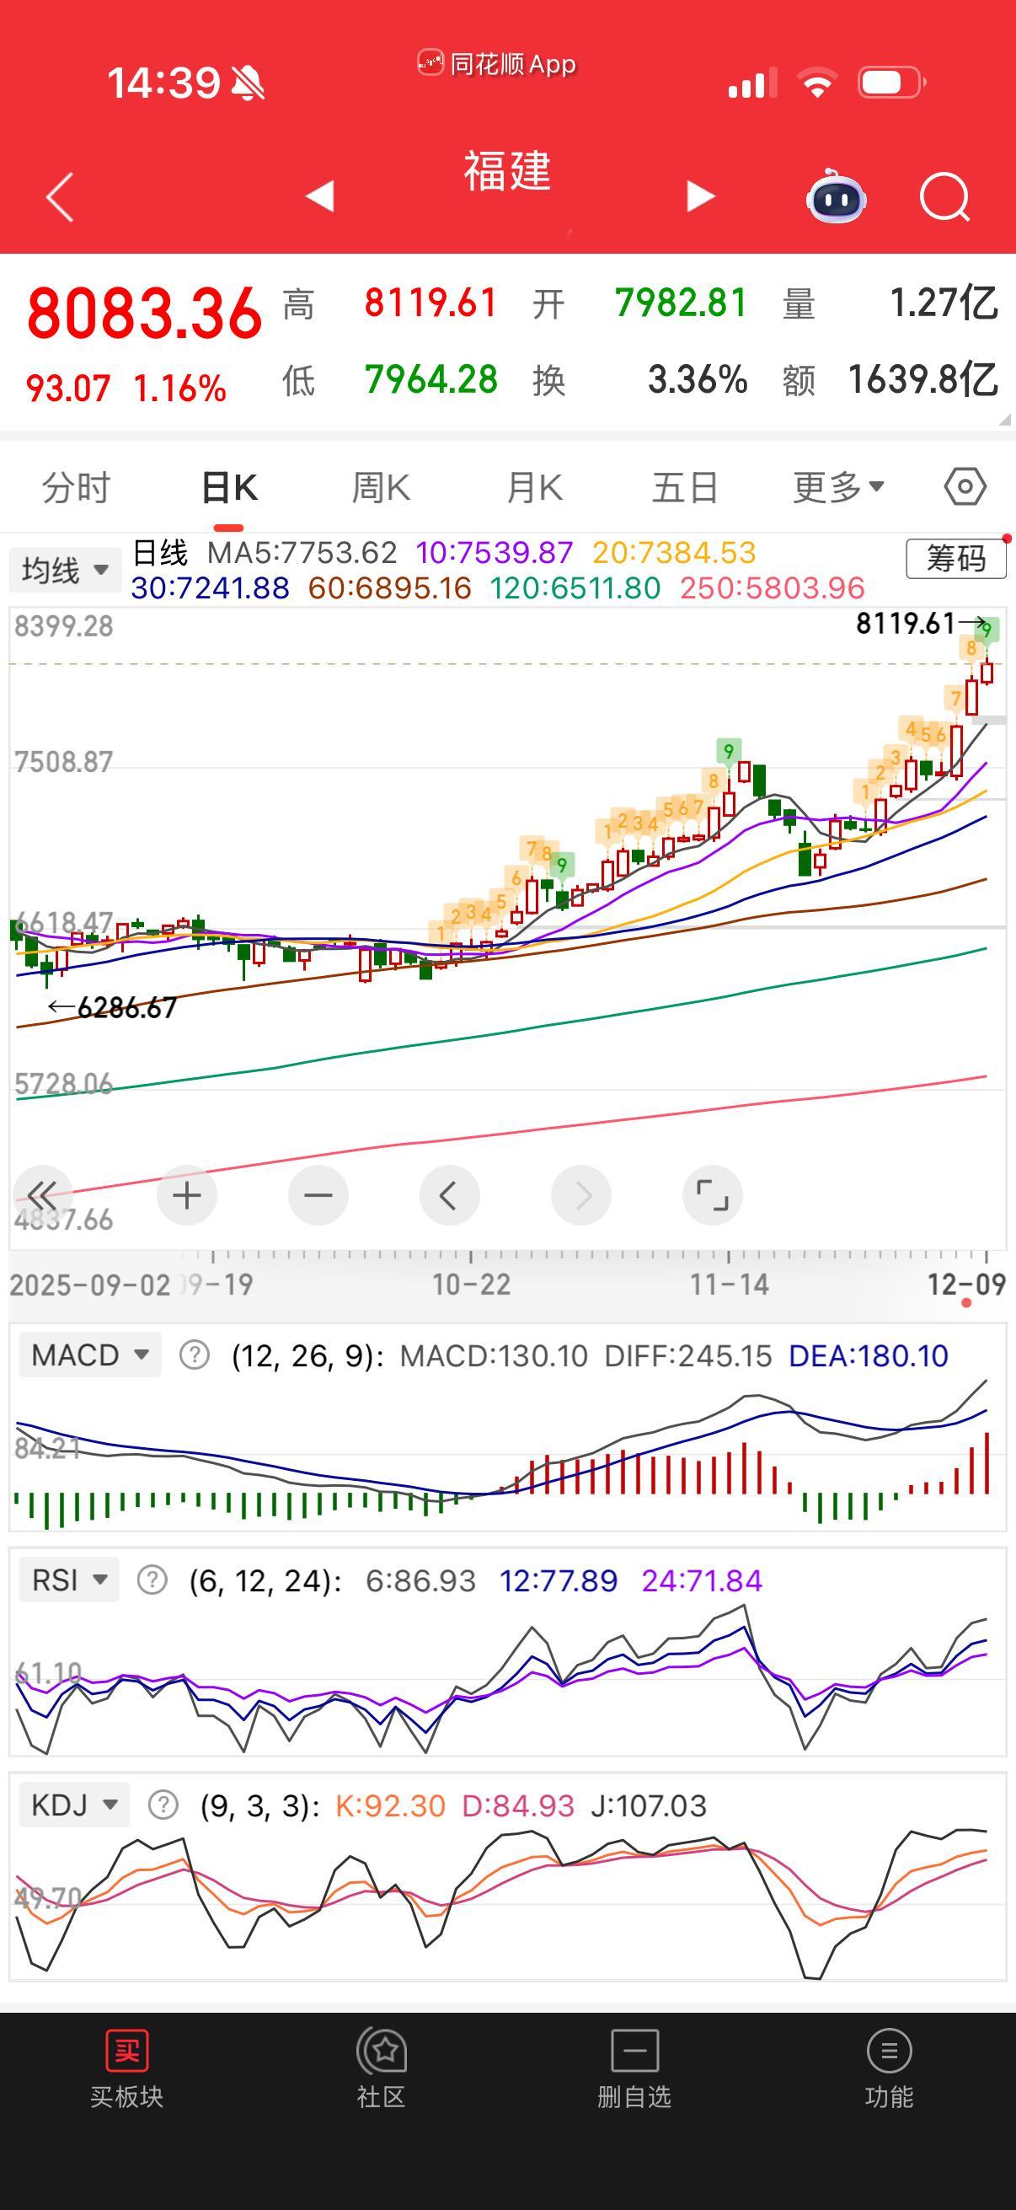Open RSI indicator help question mark

[x=152, y=1580]
